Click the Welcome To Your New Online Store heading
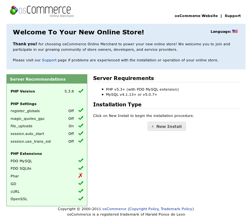 (78, 32)
